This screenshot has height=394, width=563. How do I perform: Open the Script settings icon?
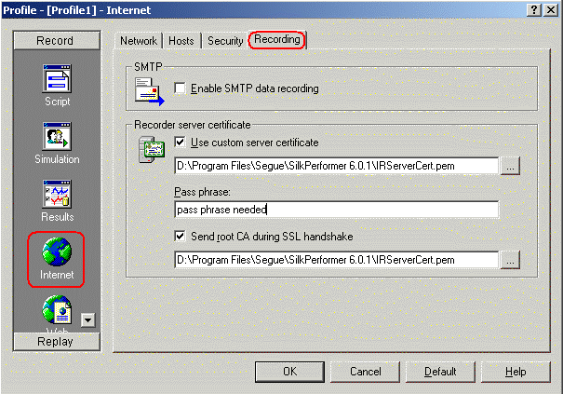click(x=57, y=79)
